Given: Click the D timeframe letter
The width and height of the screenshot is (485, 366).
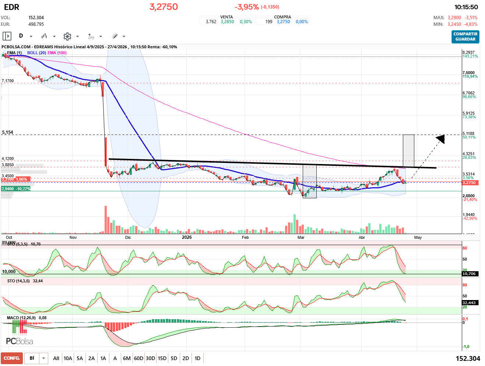Looking at the screenshot, I should pyautogui.click(x=21, y=36).
